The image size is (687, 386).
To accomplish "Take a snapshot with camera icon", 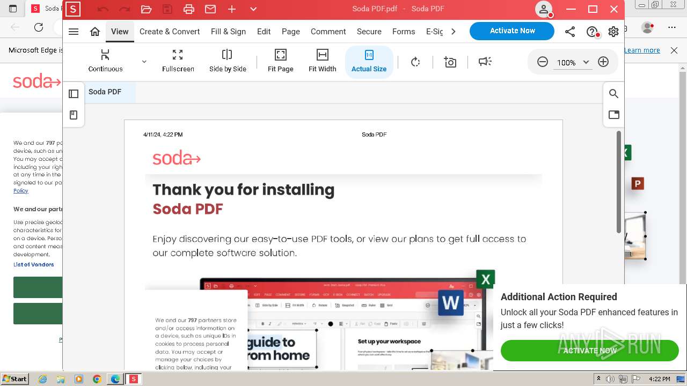I will coord(450,62).
